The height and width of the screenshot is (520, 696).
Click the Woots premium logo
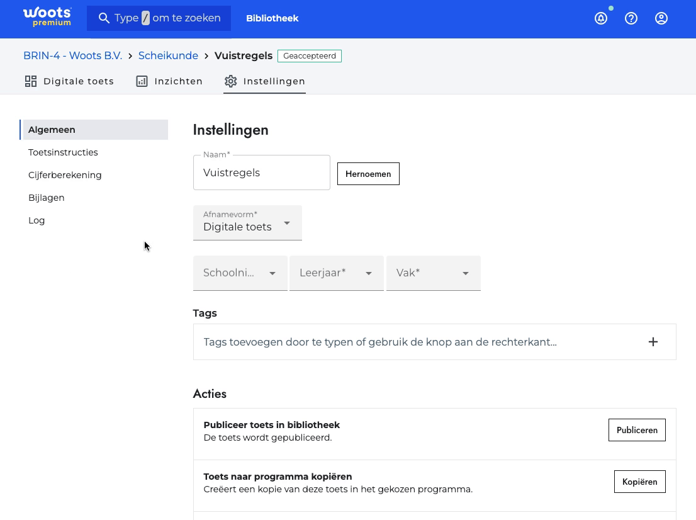[47, 18]
